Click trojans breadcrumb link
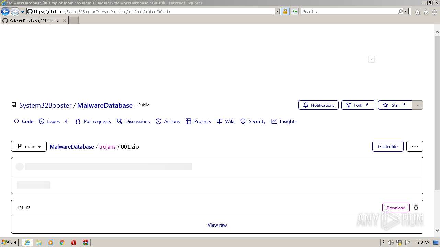Image resolution: width=440 pixels, height=247 pixels. pos(108,146)
